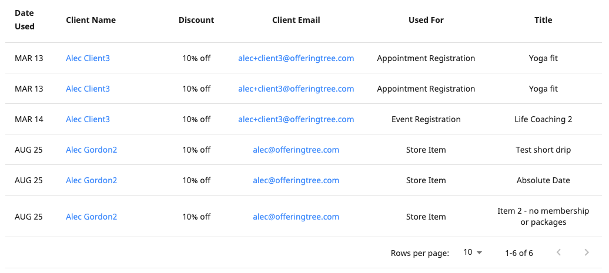Image resolution: width=609 pixels, height=273 pixels.
Task: Click the 1-6 of 6 pagination text
Action: (x=519, y=253)
